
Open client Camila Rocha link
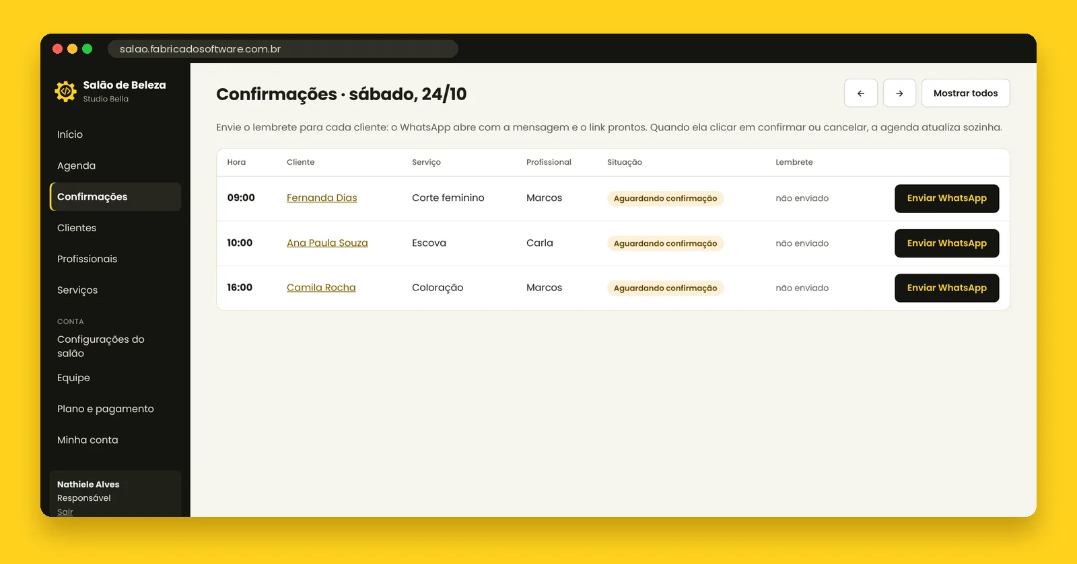point(321,288)
